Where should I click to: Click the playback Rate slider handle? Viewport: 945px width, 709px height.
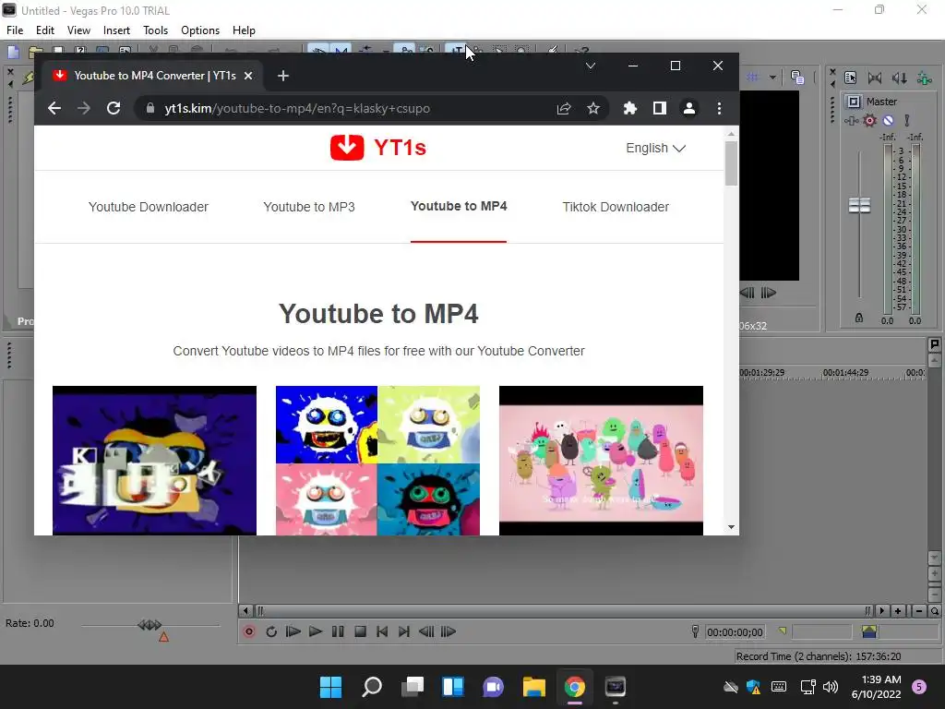150,625
